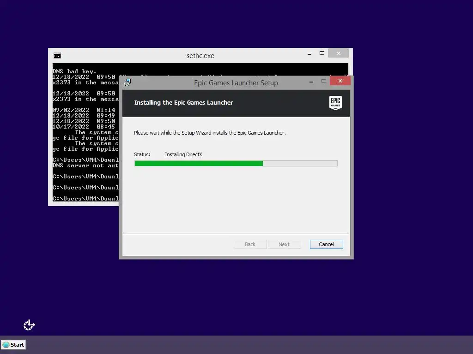
Task: Click the installer icon in the setup title bar
Action: pyautogui.click(x=127, y=83)
